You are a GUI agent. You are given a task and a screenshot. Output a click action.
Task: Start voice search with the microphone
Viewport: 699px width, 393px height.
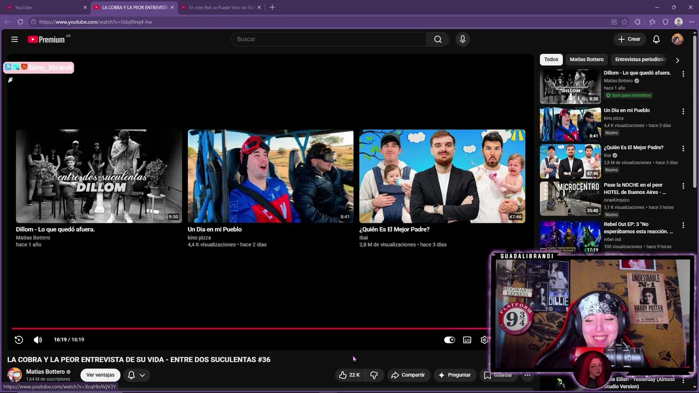(463, 39)
